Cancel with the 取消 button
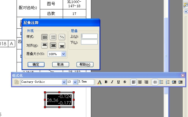188x117 pixels. pos(61,65)
